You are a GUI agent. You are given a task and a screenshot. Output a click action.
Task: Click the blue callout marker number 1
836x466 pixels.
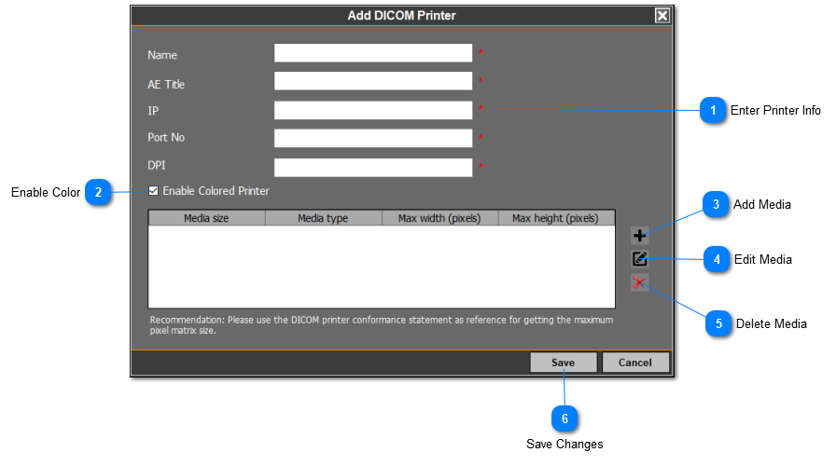point(713,111)
